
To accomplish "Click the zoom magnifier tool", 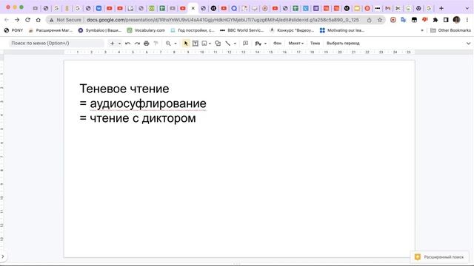I will 168,44.
